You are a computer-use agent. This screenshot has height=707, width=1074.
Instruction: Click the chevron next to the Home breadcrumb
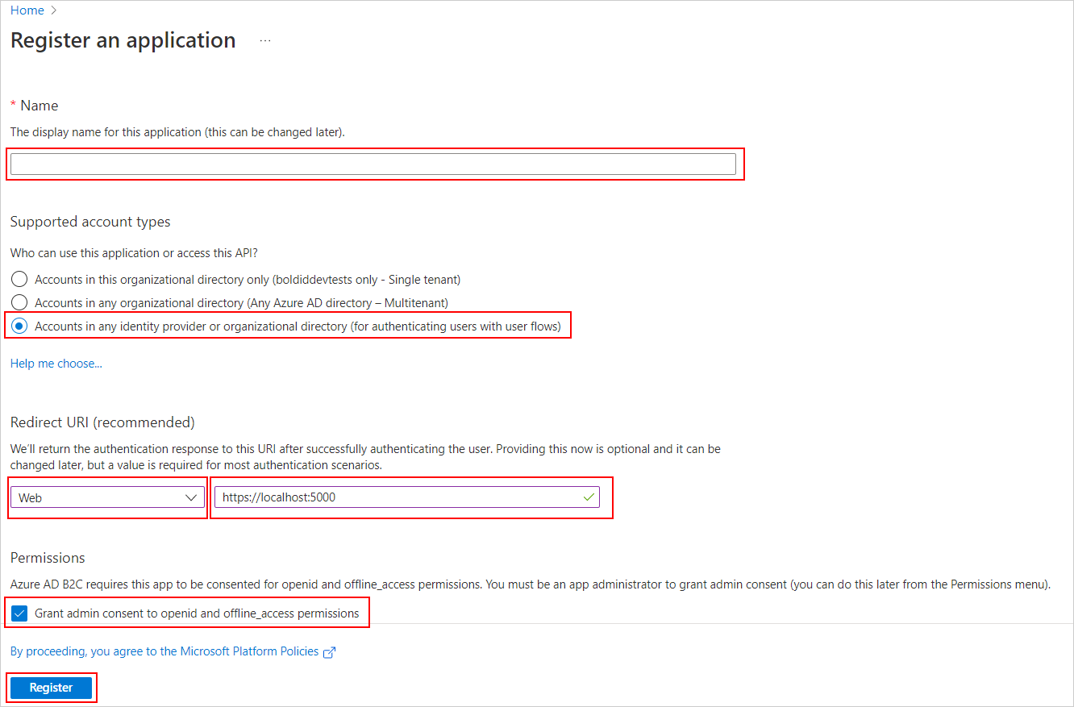point(52,10)
